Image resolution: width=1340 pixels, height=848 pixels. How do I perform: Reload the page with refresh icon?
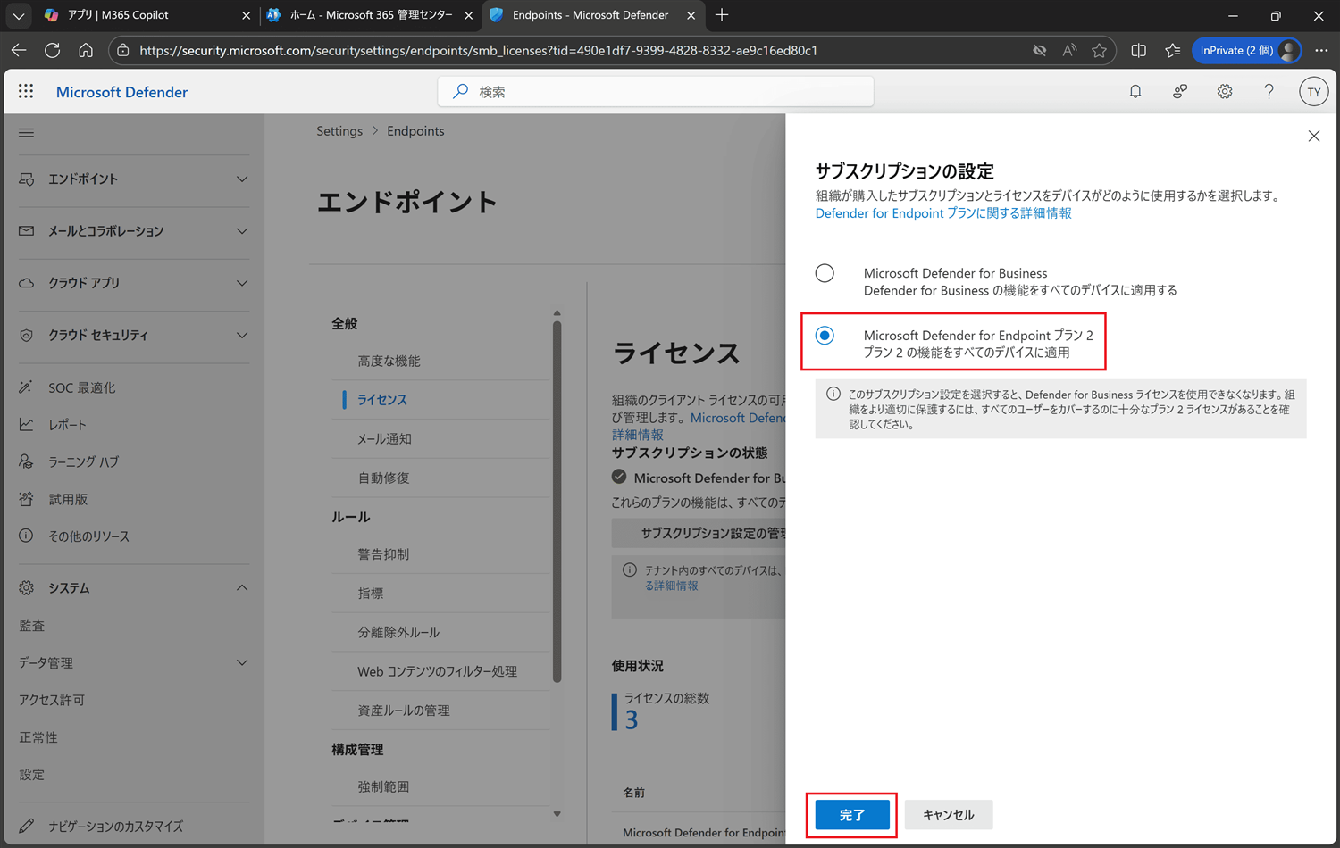point(52,50)
